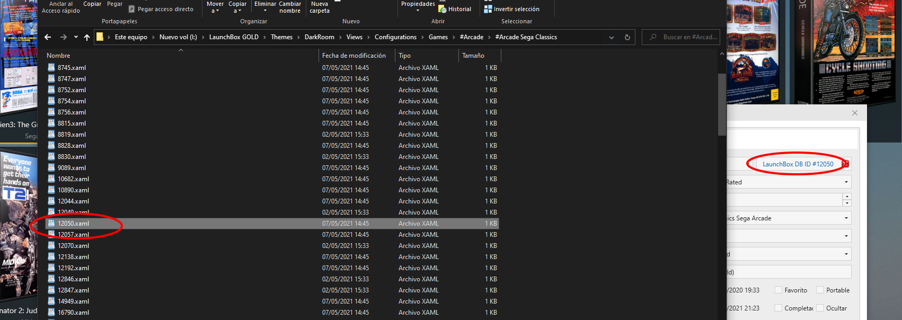Select file 12847.xaml
The image size is (902, 320).
tap(272, 290)
